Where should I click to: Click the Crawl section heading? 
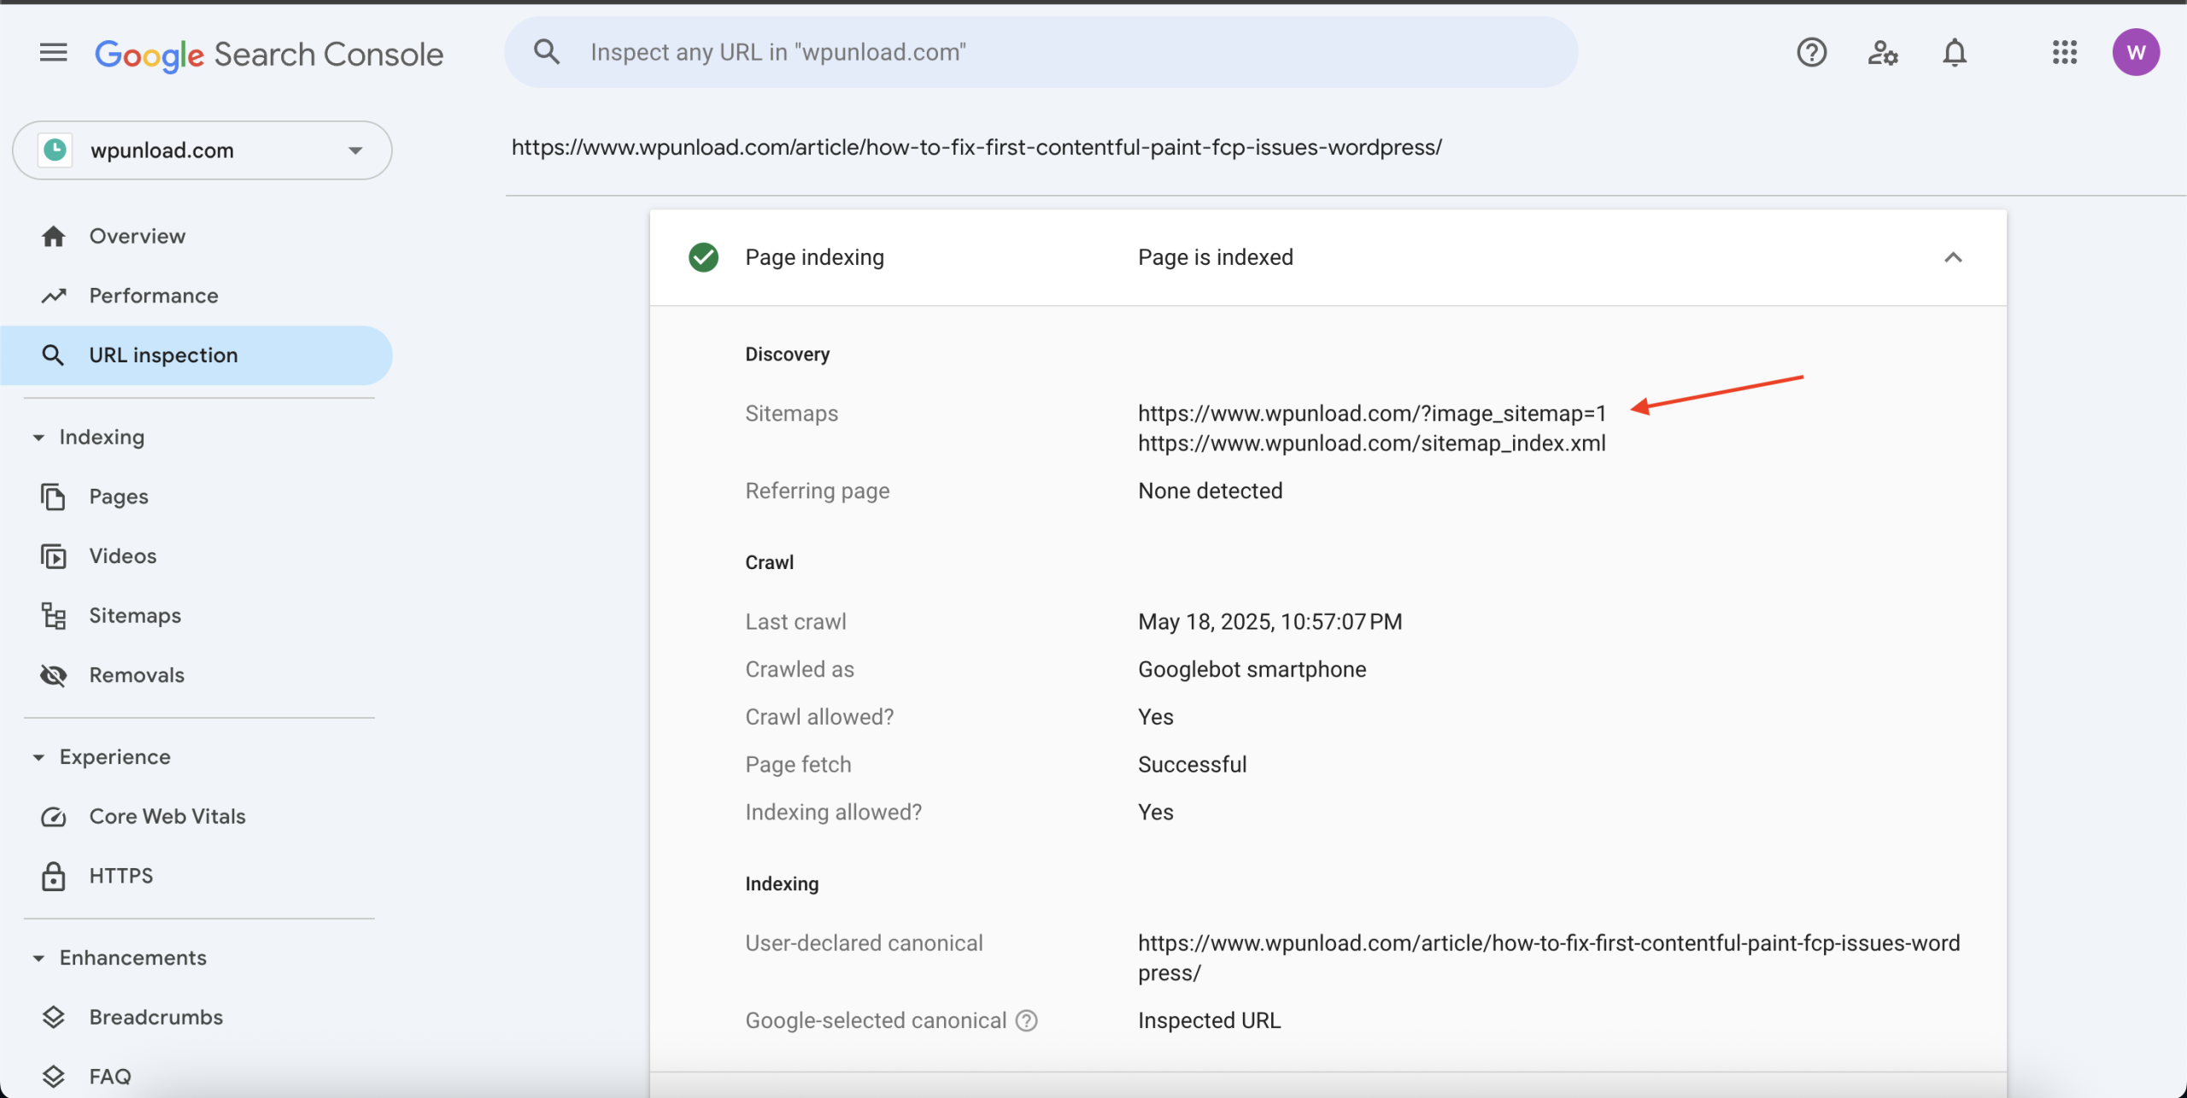(770, 562)
